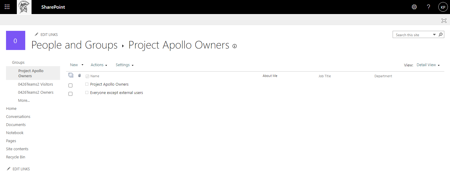The height and width of the screenshot is (176, 450).
Task: Check the Project Apollo Owners row checkbox
Action: coord(71,85)
